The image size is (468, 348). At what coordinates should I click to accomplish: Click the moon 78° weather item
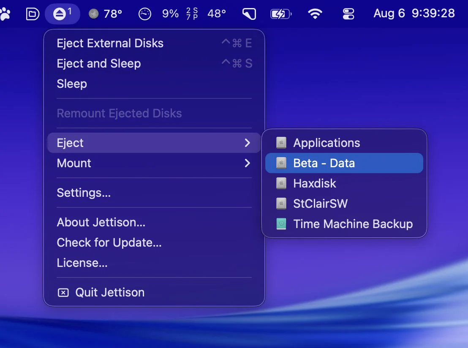coord(105,14)
